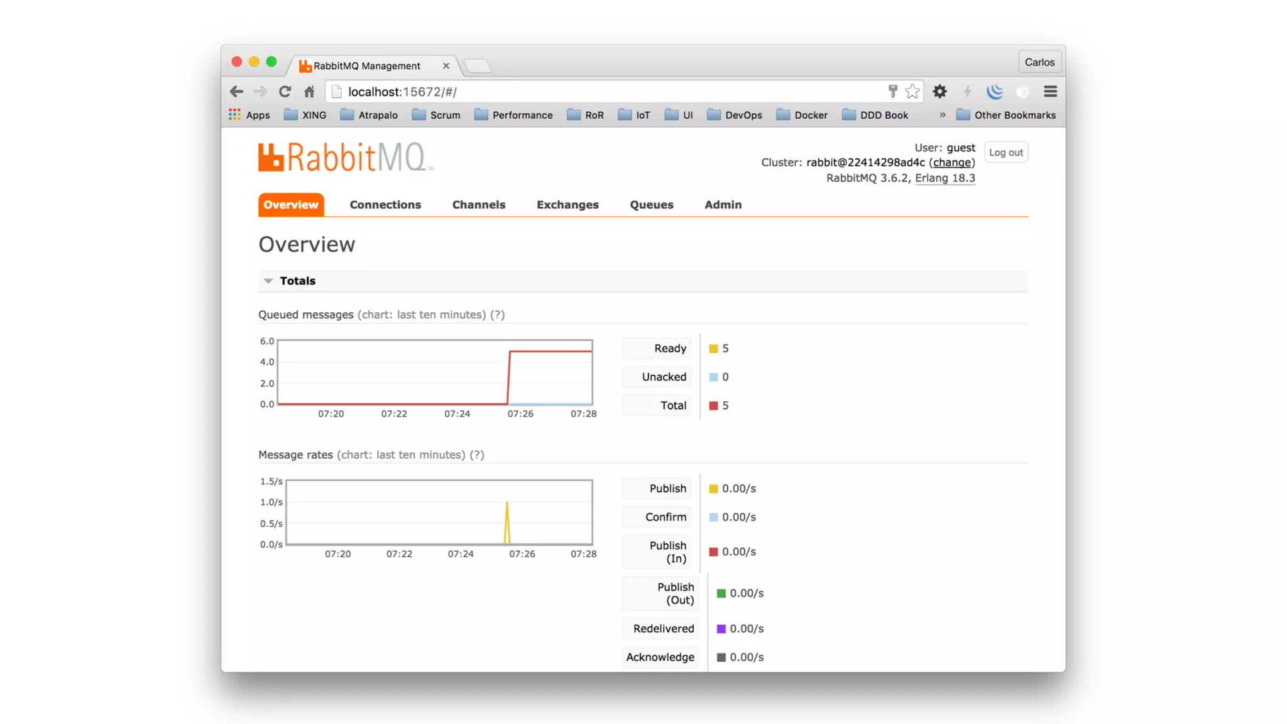Click the gear extension icon

(x=939, y=92)
